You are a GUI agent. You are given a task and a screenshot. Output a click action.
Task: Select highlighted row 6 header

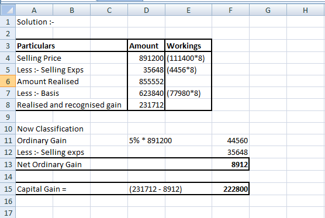[8, 81]
